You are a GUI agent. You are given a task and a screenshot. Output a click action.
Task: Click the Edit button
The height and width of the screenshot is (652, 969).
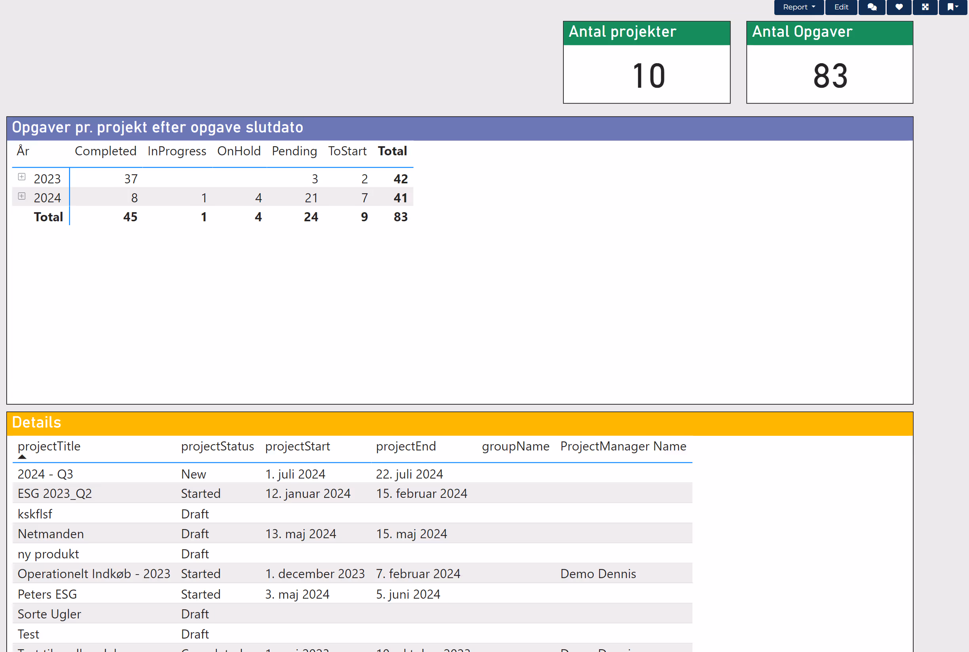click(841, 7)
